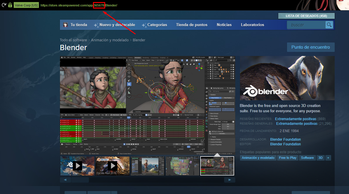Click the buscar search field
Screen dimensions: 349x194
pyautogui.click(x=306, y=25)
